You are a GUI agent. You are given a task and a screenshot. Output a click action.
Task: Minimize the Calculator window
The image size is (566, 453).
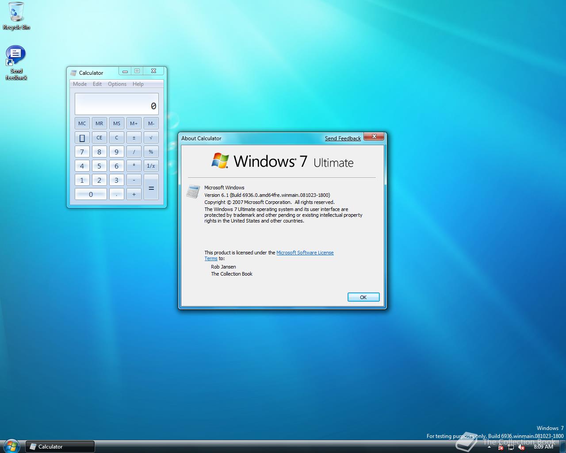pyautogui.click(x=125, y=71)
